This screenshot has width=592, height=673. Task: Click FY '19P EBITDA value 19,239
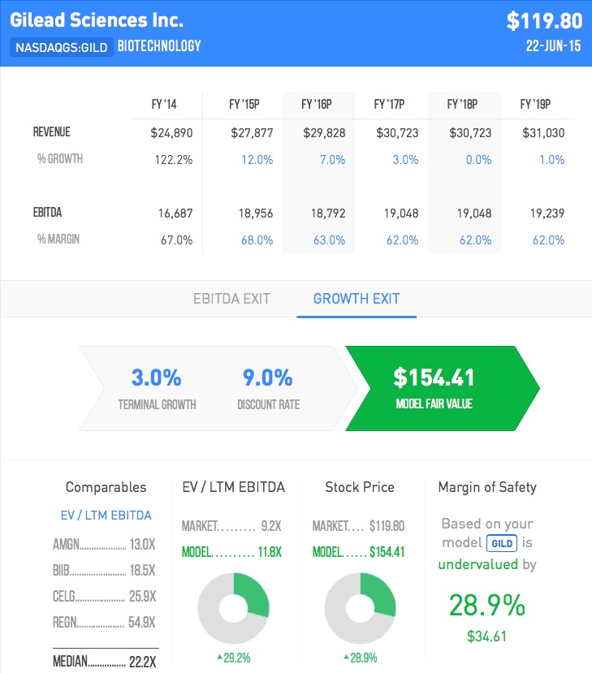click(547, 214)
